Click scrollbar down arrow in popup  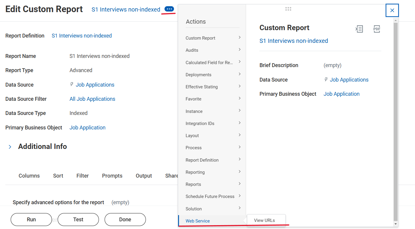pos(396,224)
